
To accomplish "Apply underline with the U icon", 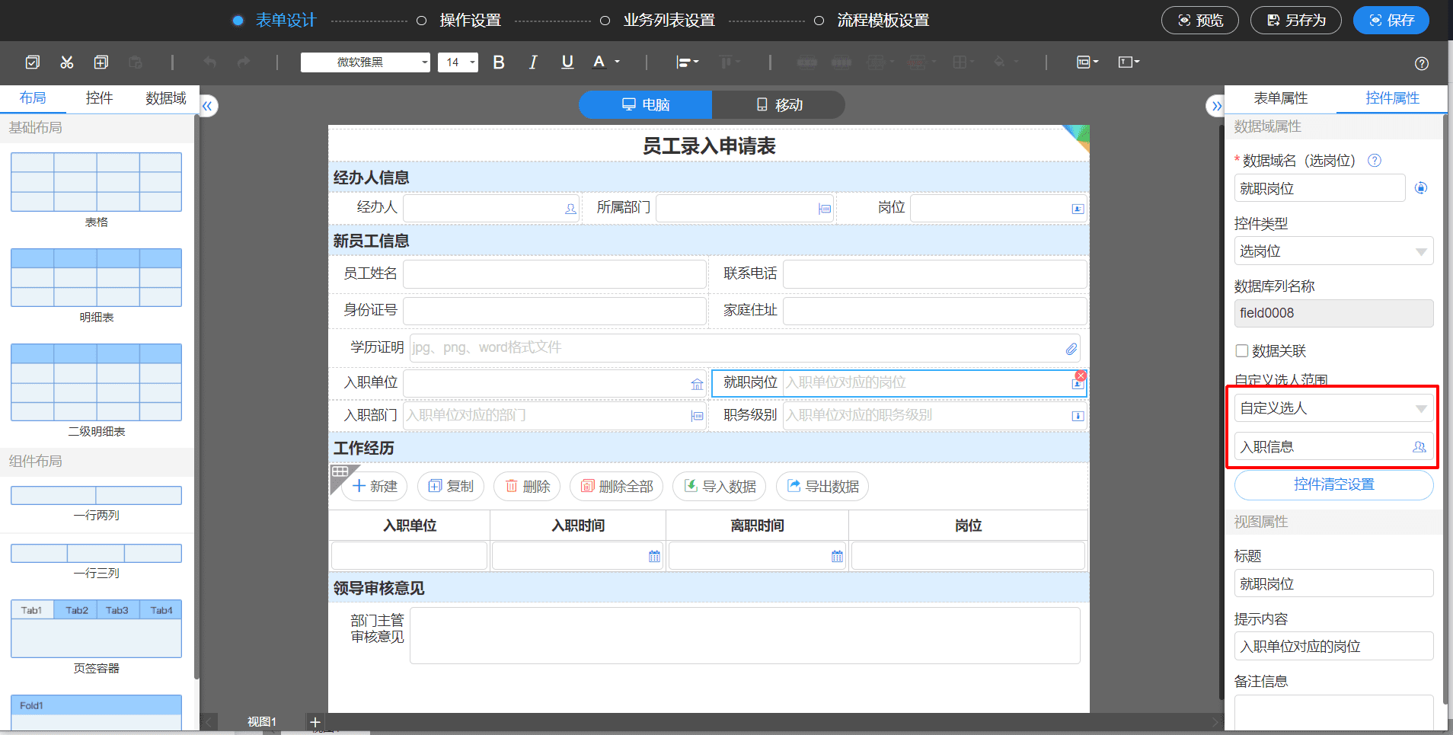I will click(x=567, y=62).
